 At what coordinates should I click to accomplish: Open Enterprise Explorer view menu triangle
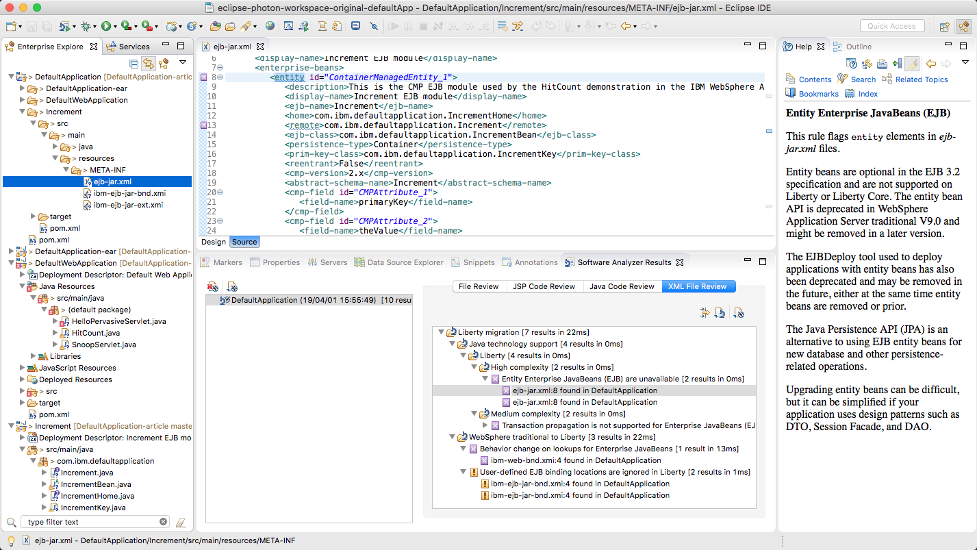point(181,64)
